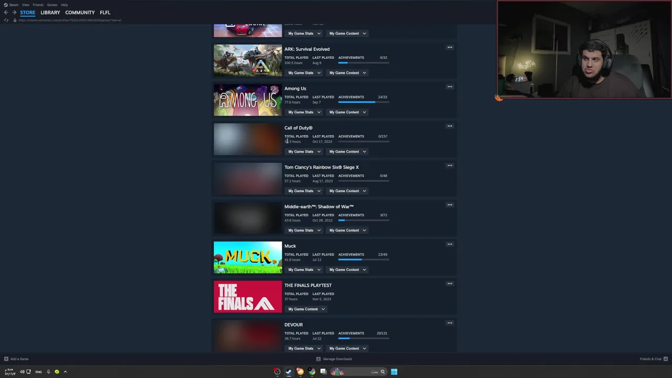Expand My Game Stats for Muck

(x=304, y=270)
